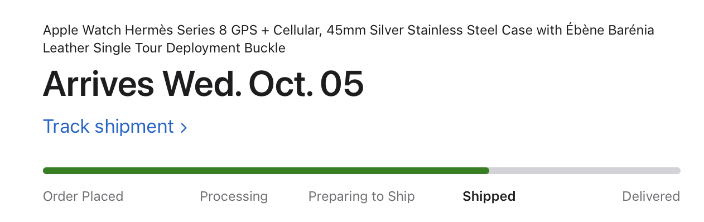The width and height of the screenshot is (704, 222).
Task: Click the starting end of progress bar
Action: pyautogui.click(x=46, y=171)
